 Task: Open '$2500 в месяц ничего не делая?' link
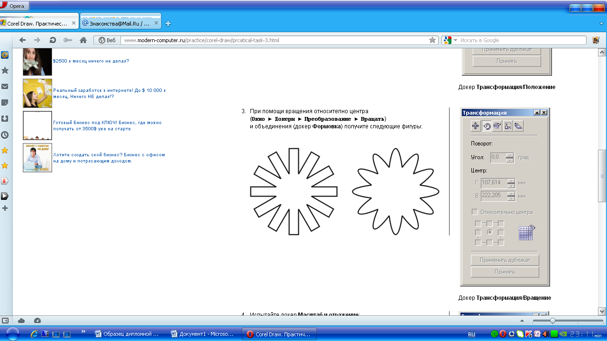click(91, 61)
